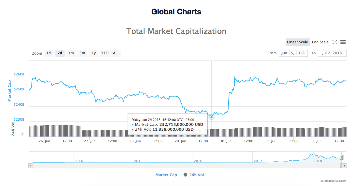Click the gray 24h Vol legend dot
This screenshot has width=359, height=186.
point(185,175)
